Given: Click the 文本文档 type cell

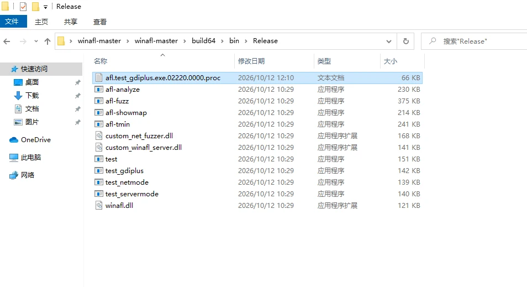Looking at the screenshot, I should [331, 78].
